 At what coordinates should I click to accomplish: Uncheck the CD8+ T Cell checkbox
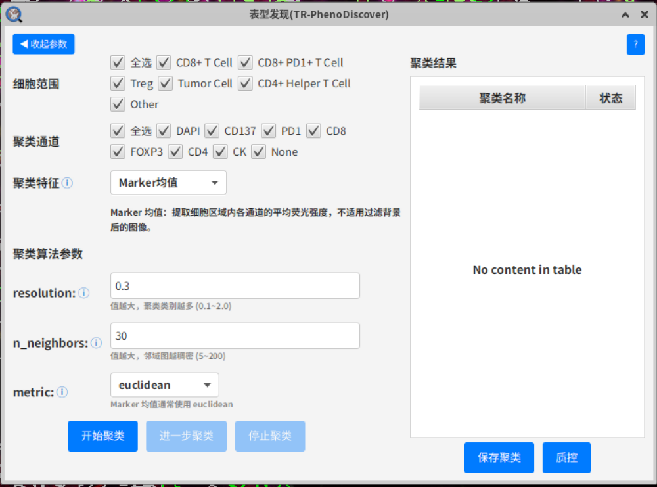pyautogui.click(x=164, y=63)
